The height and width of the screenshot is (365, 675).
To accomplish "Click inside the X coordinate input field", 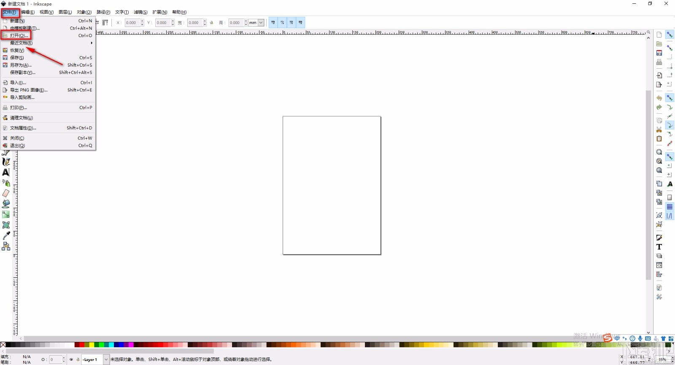I will coord(132,23).
